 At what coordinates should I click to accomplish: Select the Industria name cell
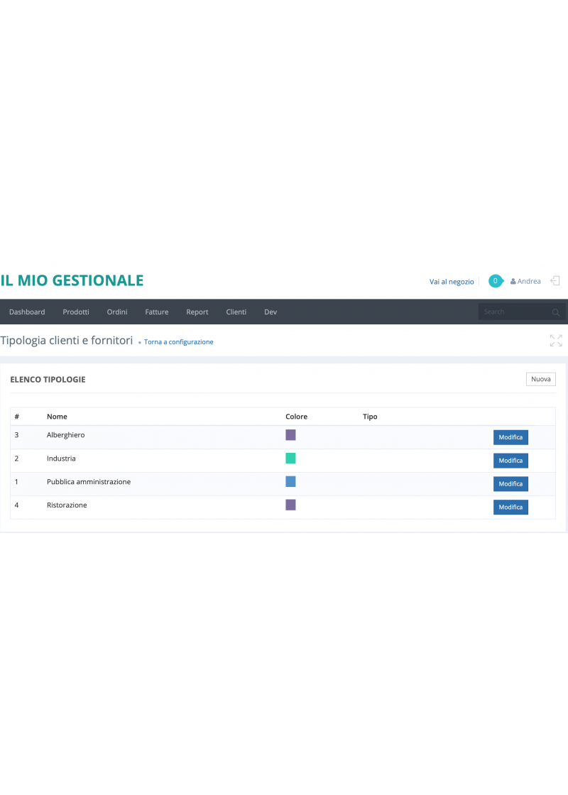(x=61, y=459)
